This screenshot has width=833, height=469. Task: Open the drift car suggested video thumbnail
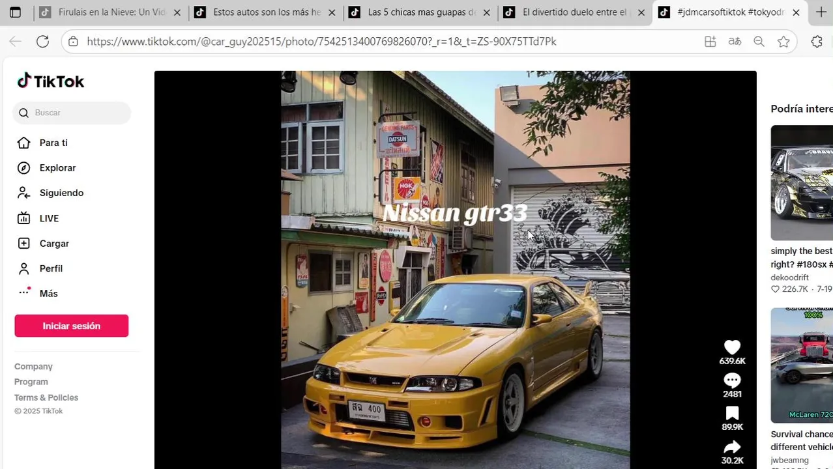(x=802, y=182)
